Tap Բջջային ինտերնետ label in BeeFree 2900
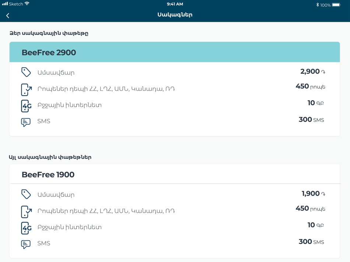 (69, 105)
